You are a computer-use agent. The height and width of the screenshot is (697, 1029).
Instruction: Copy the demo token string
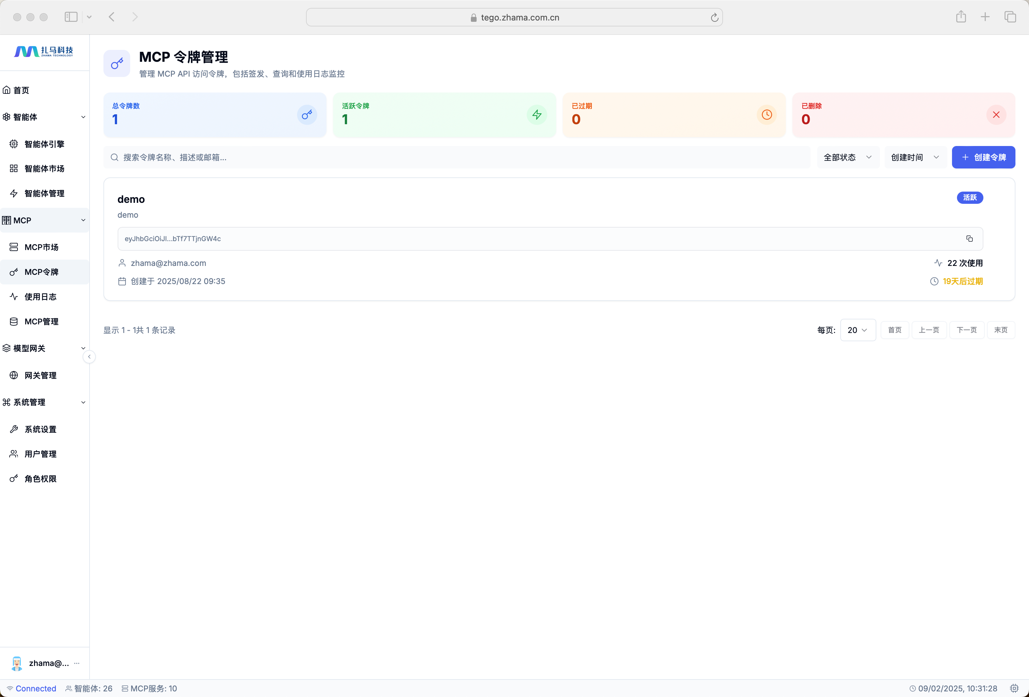click(969, 238)
